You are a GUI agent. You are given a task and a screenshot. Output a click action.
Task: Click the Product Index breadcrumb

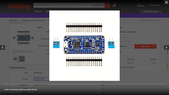(13, 21)
